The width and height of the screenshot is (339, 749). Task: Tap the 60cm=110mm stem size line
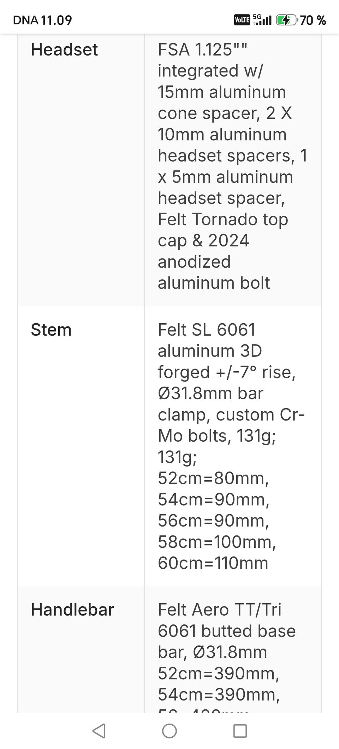(x=213, y=563)
